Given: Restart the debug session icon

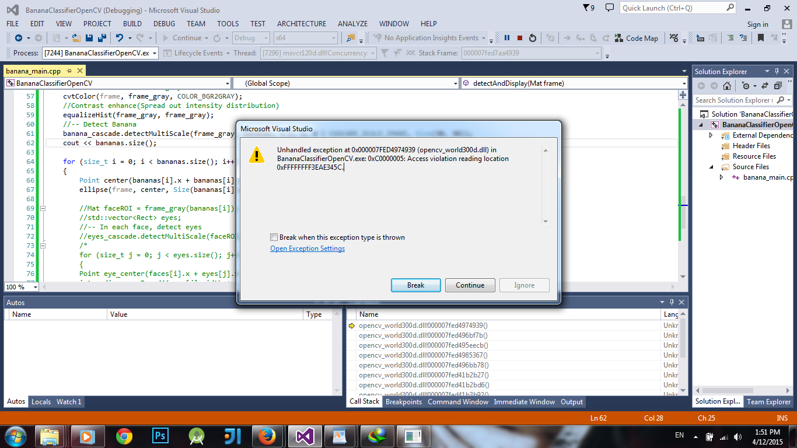Looking at the screenshot, I should pos(533,38).
